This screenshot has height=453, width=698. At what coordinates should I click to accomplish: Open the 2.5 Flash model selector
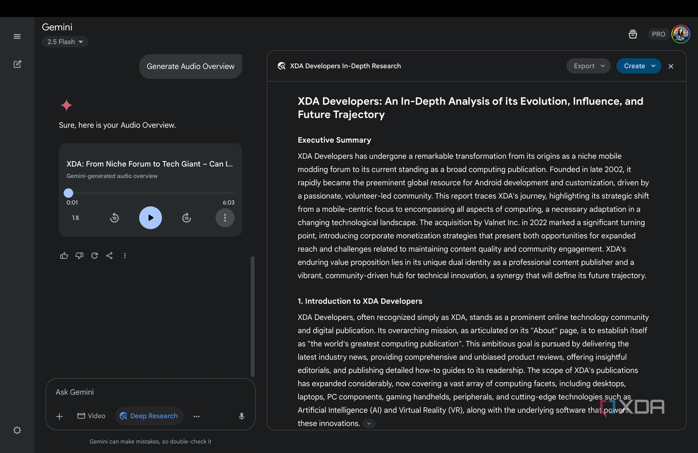tap(65, 42)
